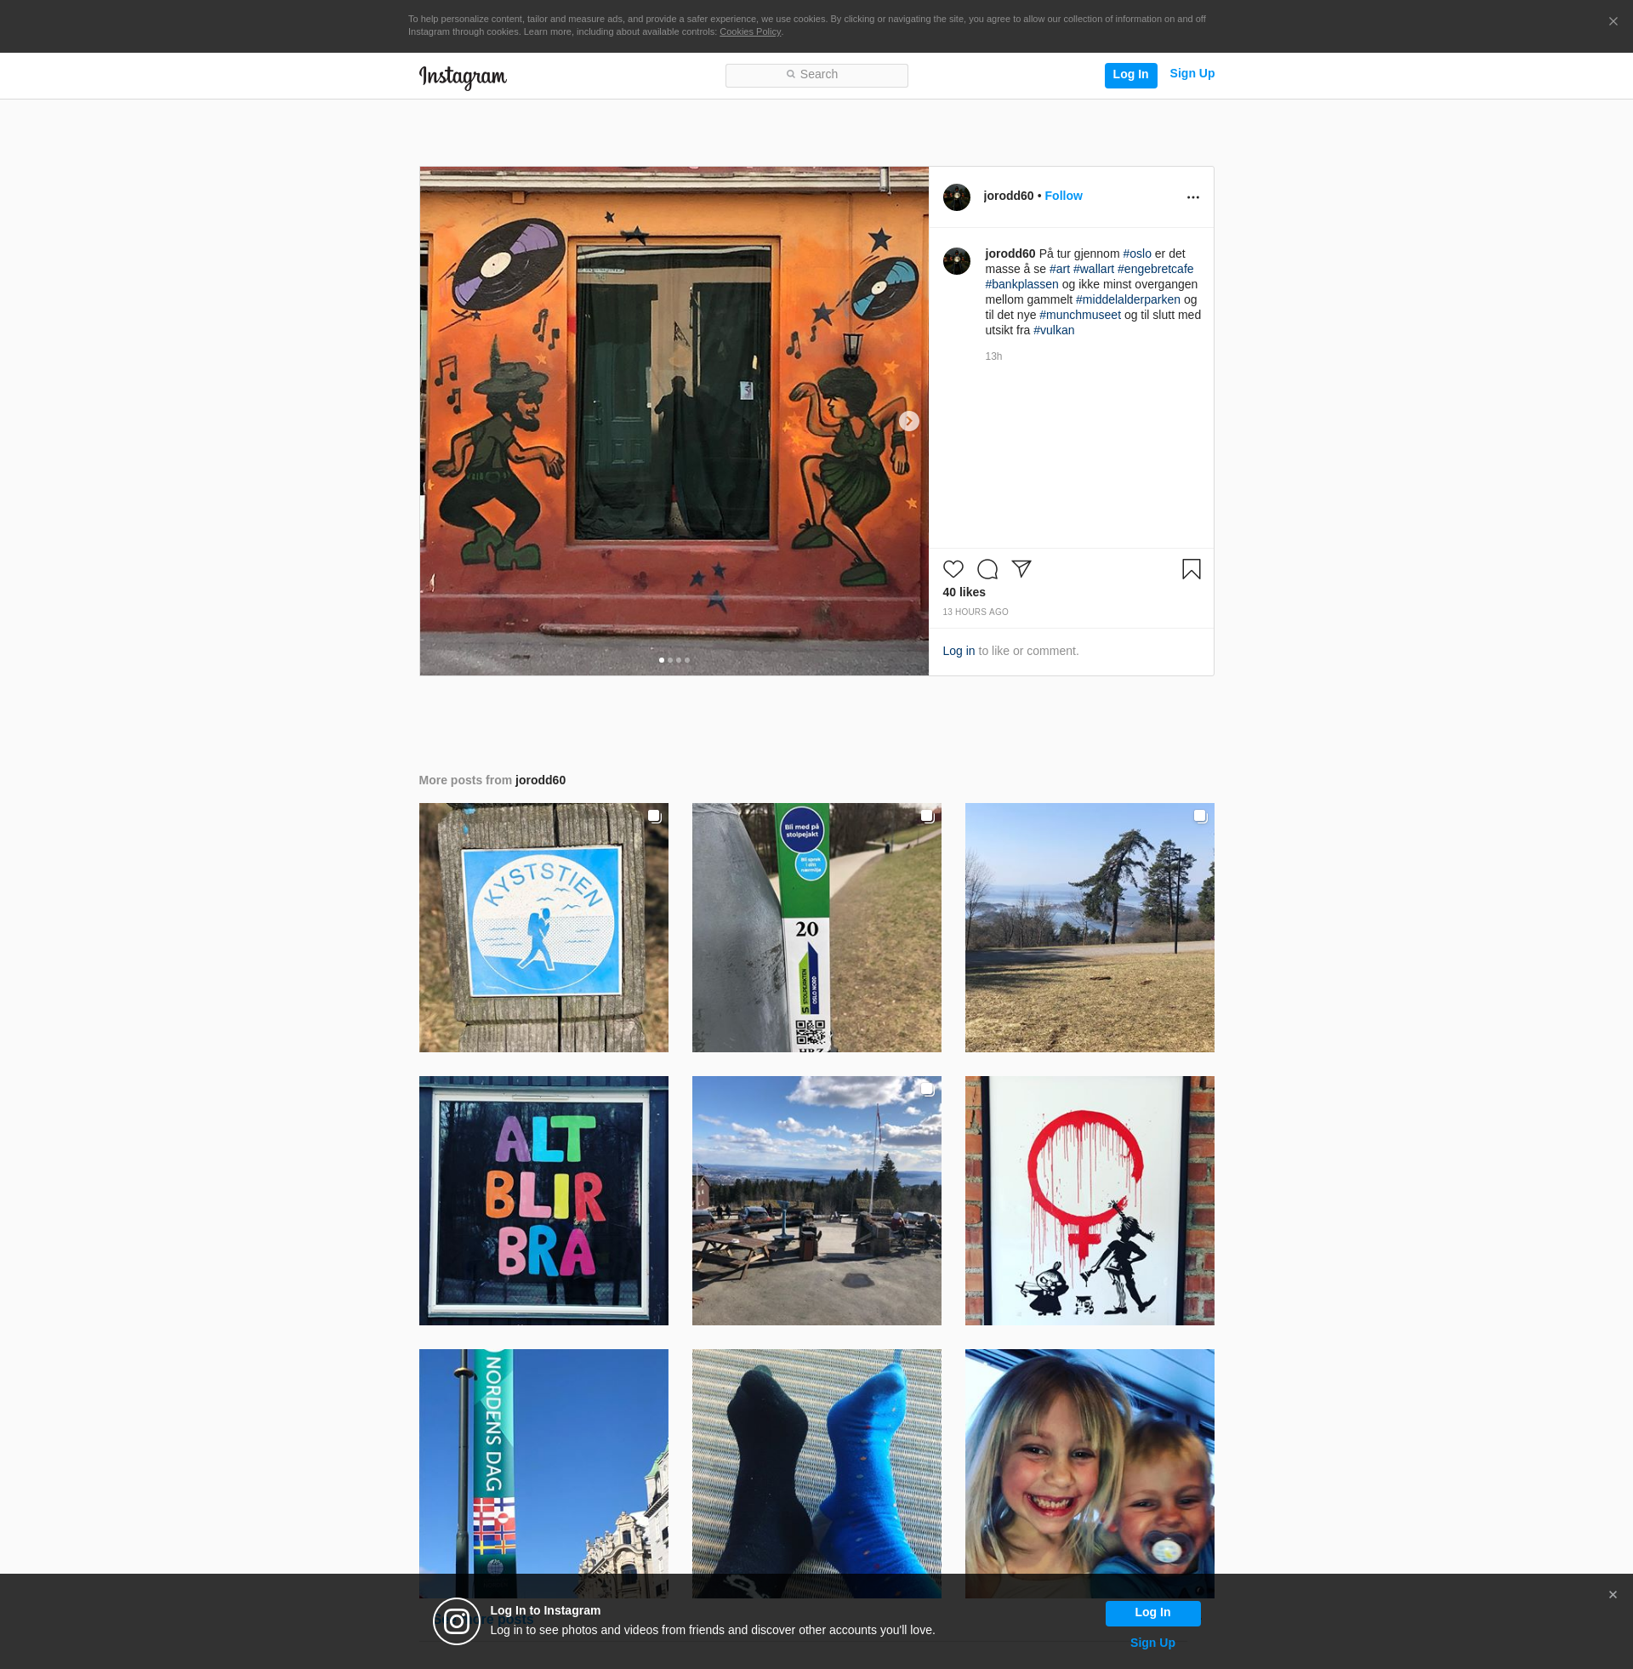Open the ALT BLIR BRA post thumbnail
The width and height of the screenshot is (1633, 1669).
[x=543, y=1200]
